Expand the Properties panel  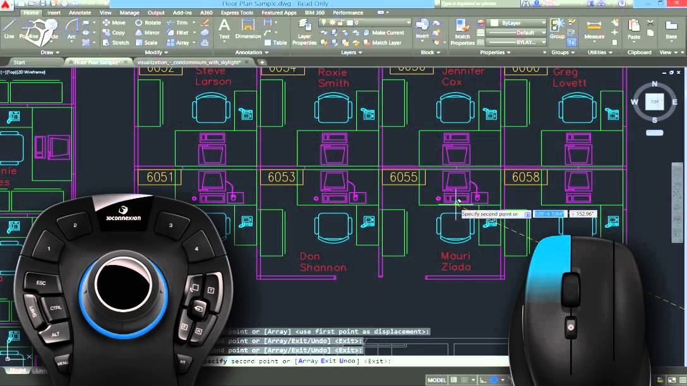click(495, 52)
